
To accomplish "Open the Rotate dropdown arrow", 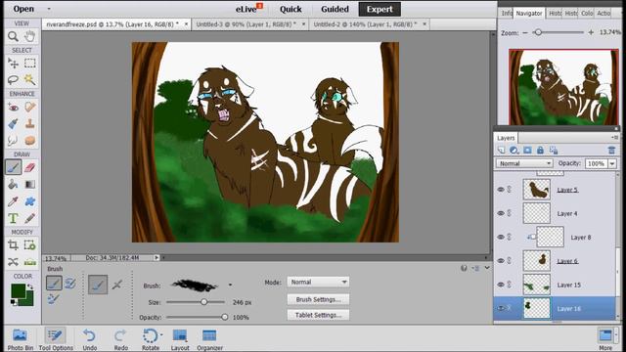I will (x=161, y=334).
